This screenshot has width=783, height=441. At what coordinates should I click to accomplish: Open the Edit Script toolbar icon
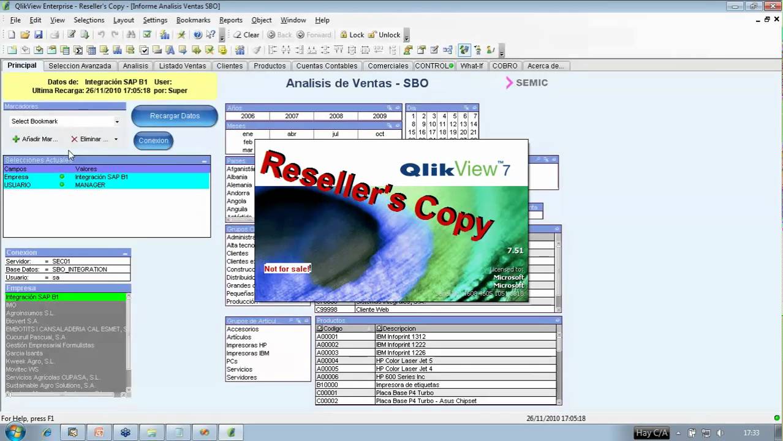(x=71, y=35)
